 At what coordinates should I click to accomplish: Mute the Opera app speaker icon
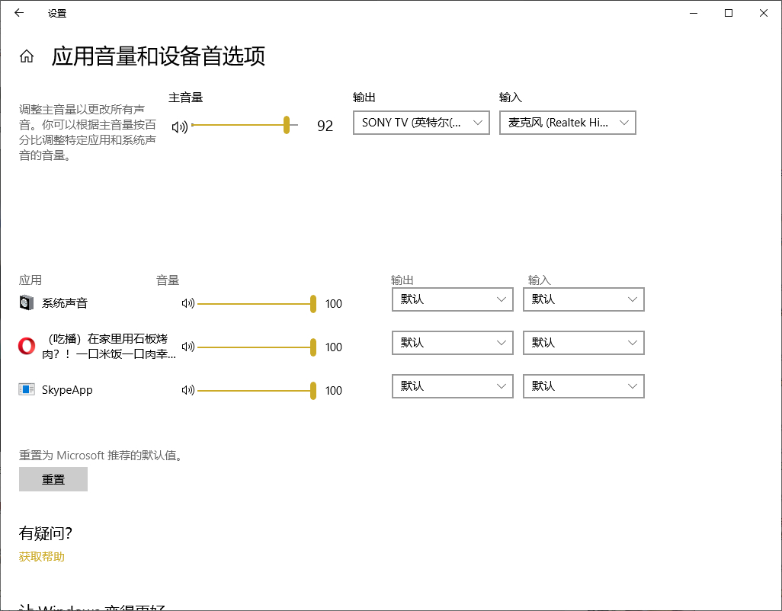tap(188, 347)
